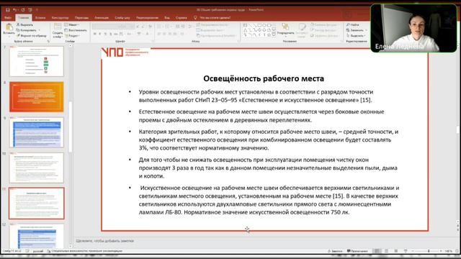Start slideshow from the quick access toolbar
The height and width of the screenshot is (259, 461).
pos(30,10)
